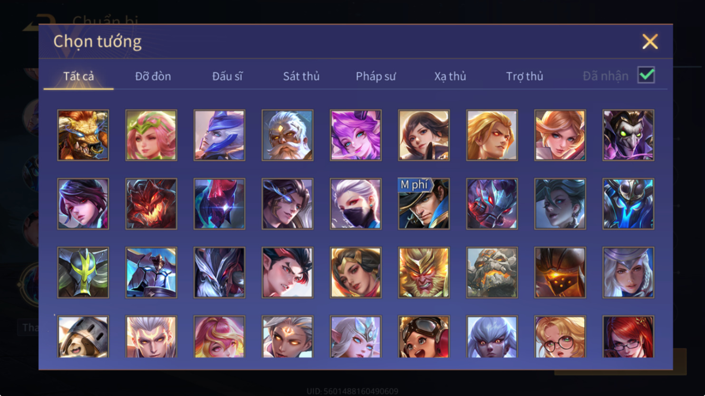Select the bull-horned beast hero portrait

tap(83, 135)
